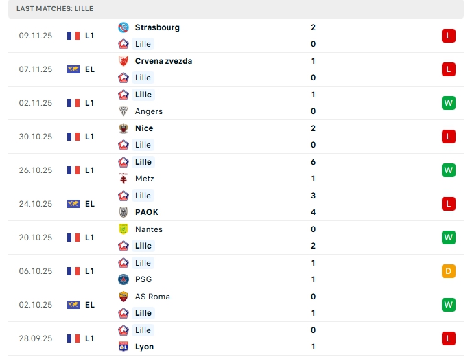Click the Crvena zvezda club crest
This screenshot has width=472, height=357.
(123, 61)
